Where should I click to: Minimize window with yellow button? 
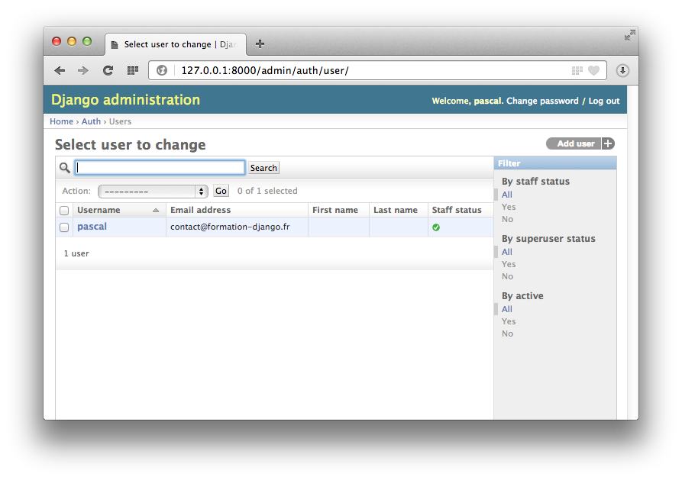click(72, 41)
